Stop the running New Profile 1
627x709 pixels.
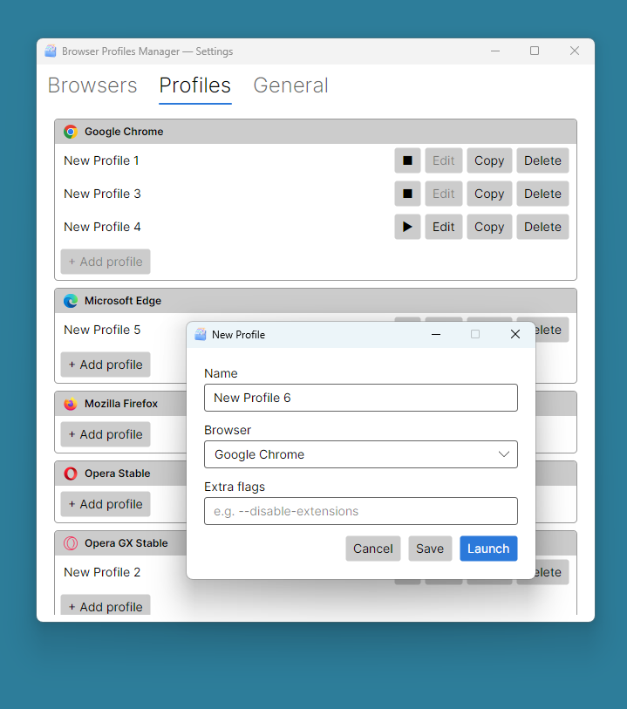tap(407, 160)
